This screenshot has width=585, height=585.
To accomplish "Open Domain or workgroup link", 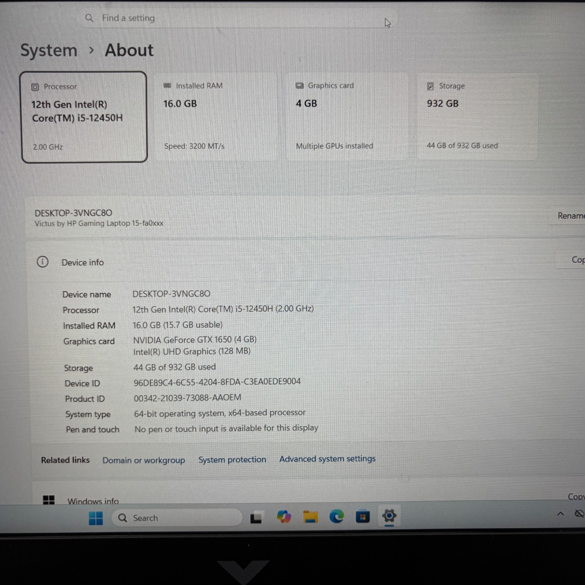I will tap(144, 460).
